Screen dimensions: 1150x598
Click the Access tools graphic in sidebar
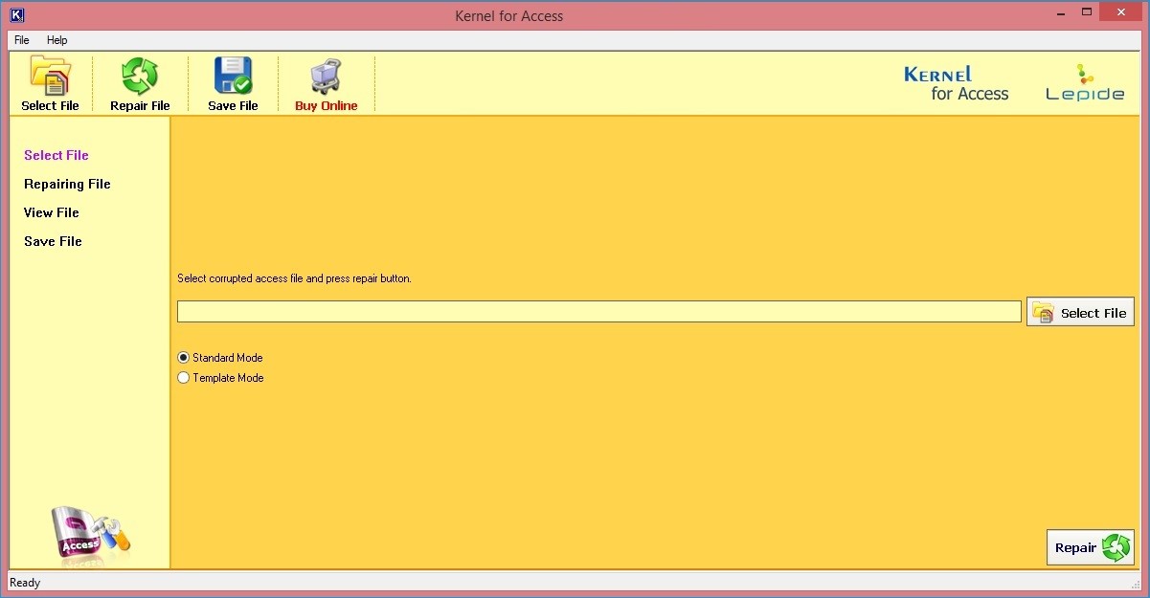[91, 536]
